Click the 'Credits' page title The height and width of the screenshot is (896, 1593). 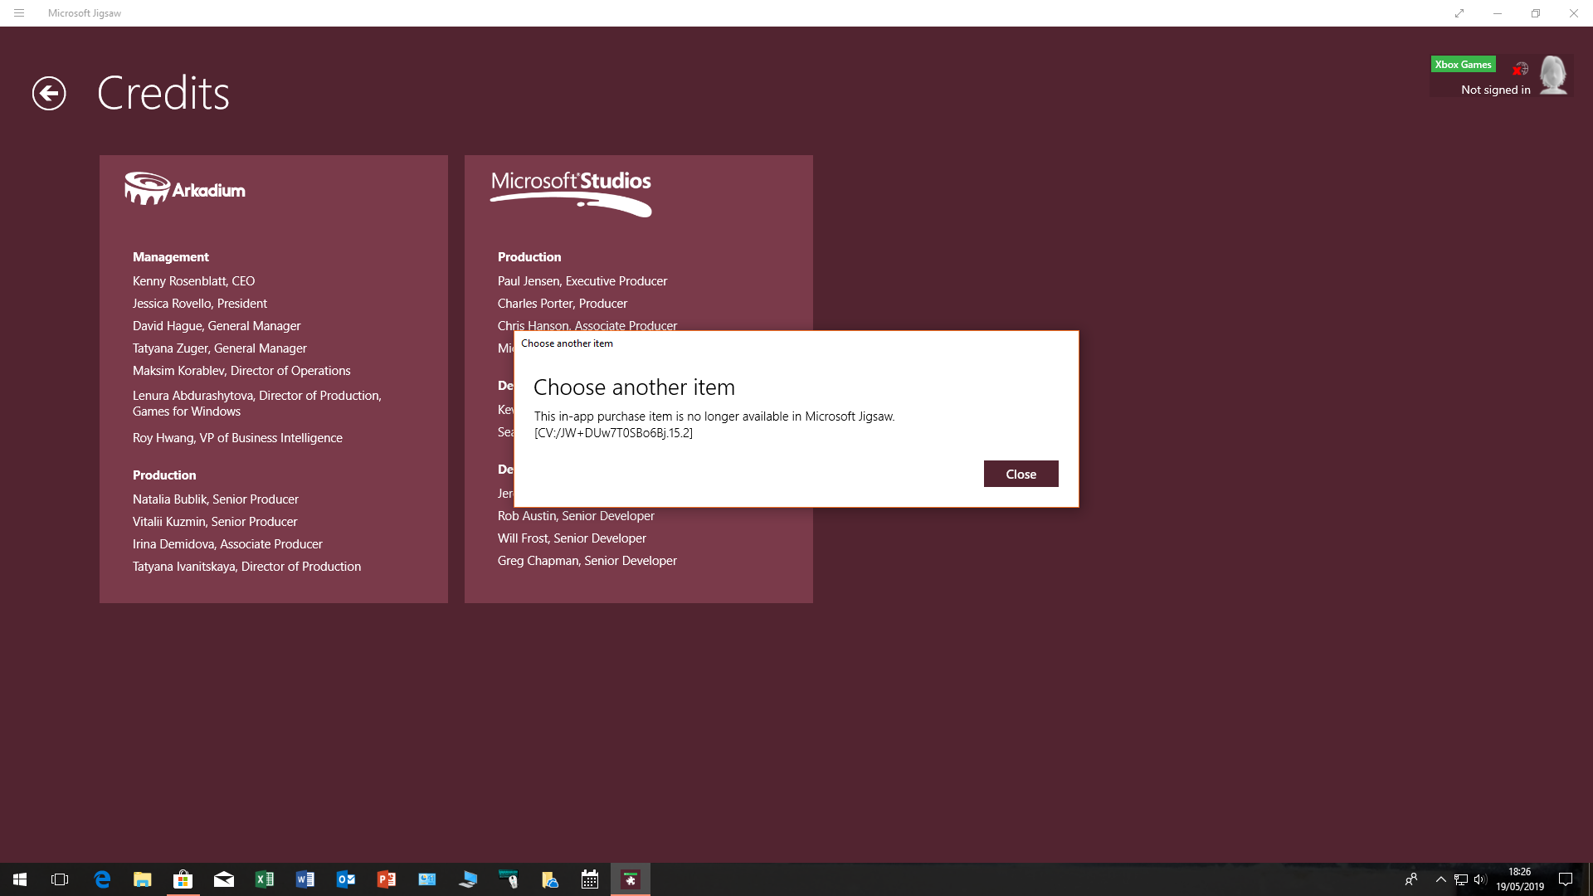pos(163,93)
